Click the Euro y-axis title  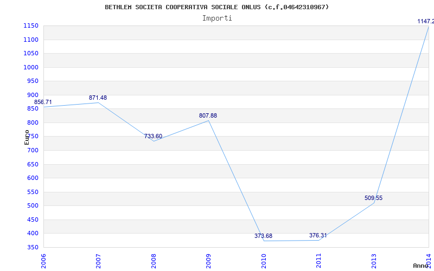click(x=27, y=137)
